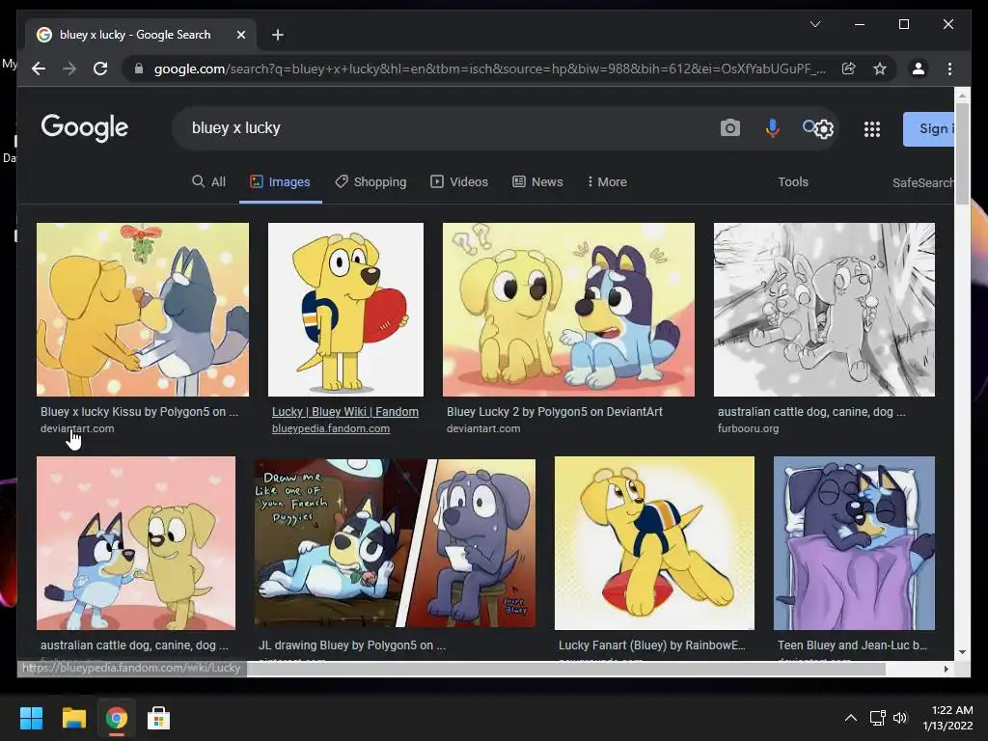Go back to the previous page
Viewport: 988px width, 741px height.
click(39, 69)
